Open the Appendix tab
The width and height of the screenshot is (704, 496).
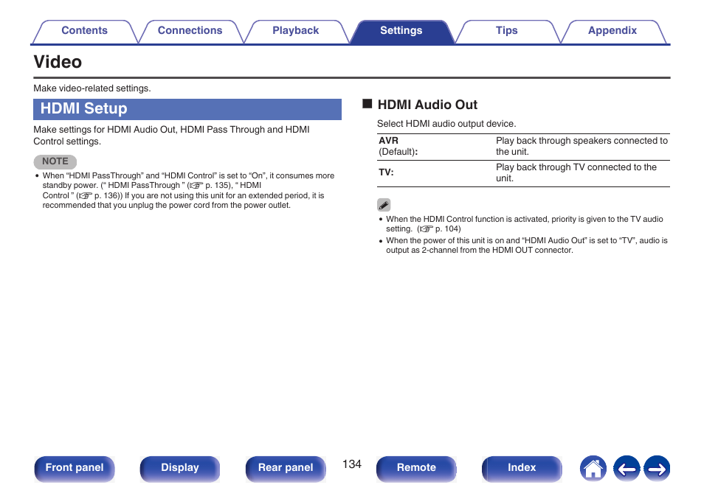(612, 31)
